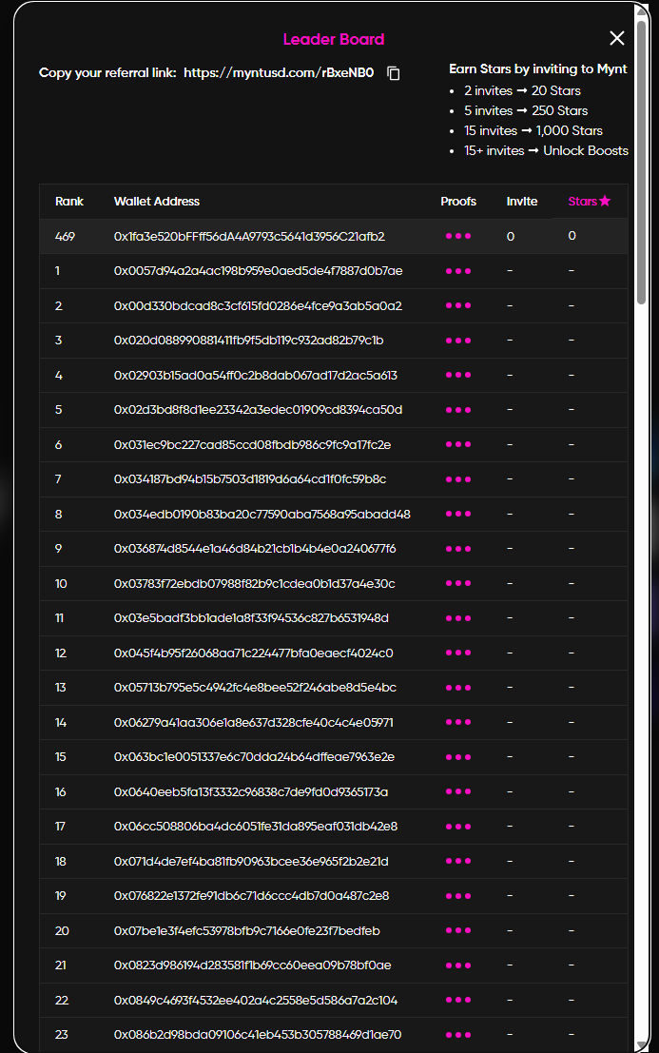Open Proofs dots for rank 16 row
The image size is (659, 1053).
[458, 791]
